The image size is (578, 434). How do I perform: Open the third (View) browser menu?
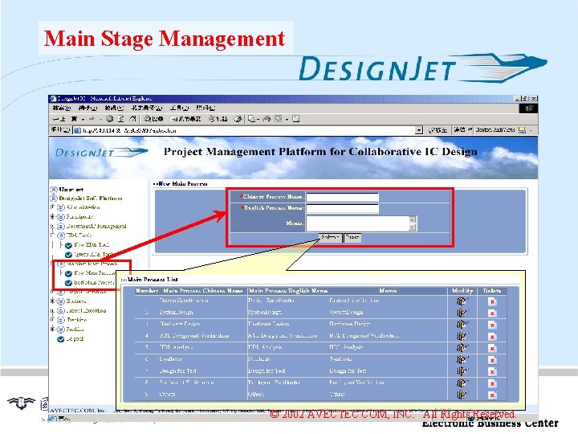[114, 108]
